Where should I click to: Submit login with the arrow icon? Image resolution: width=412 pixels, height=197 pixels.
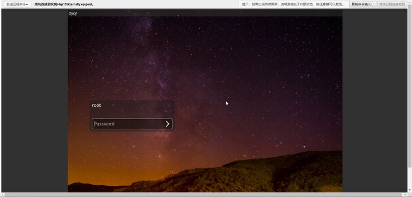click(168, 124)
